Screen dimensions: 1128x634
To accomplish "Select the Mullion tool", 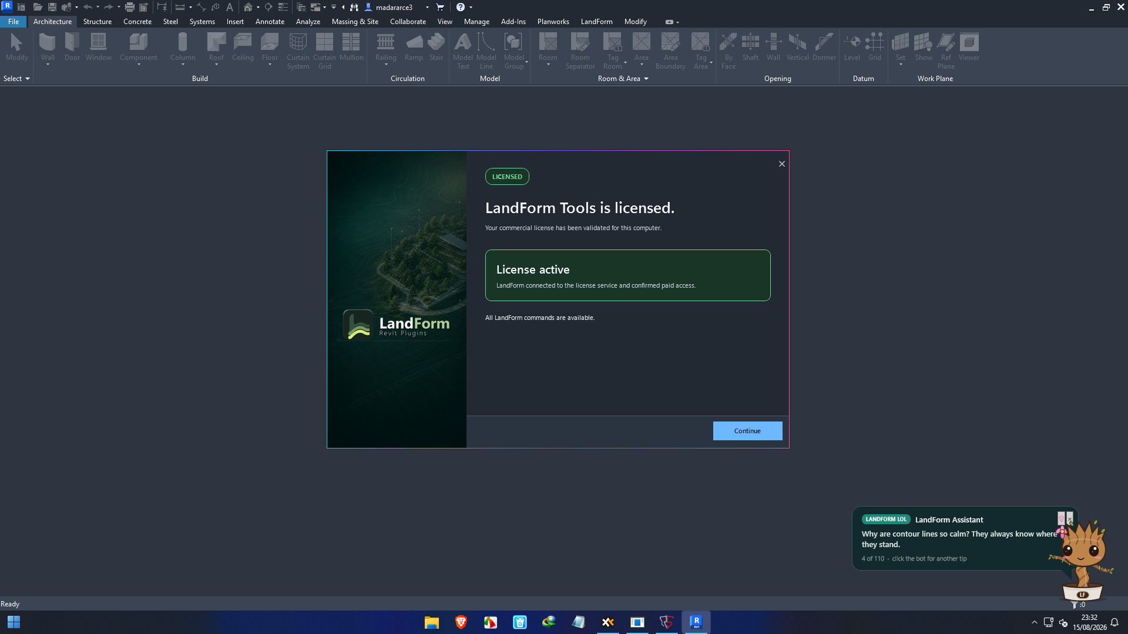I will coord(351,47).
